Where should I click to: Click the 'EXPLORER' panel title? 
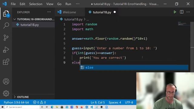click(23, 12)
